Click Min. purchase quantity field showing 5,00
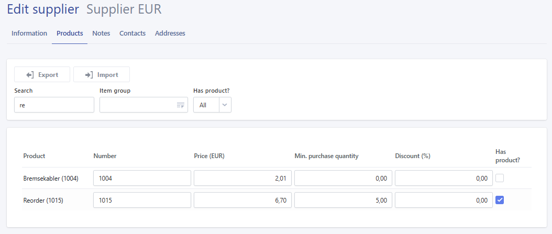This screenshot has height=234, width=552. [x=343, y=200]
